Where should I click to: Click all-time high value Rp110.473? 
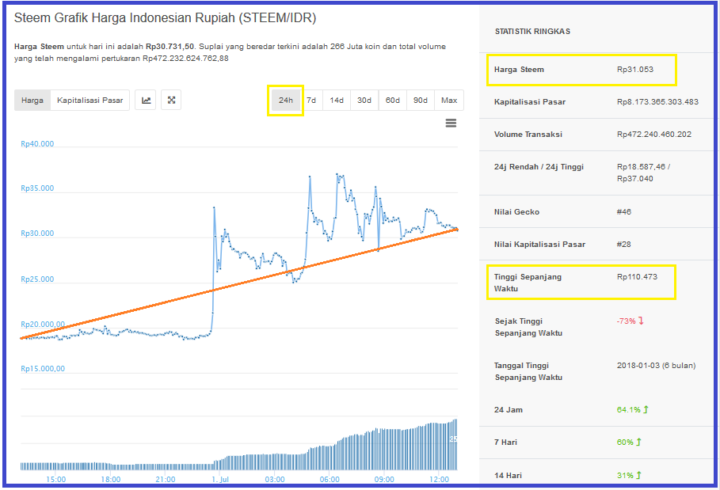click(x=637, y=276)
